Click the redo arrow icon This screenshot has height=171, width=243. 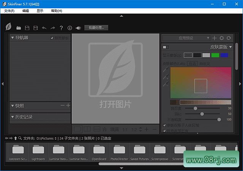pyautogui.click(x=53, y=28)
